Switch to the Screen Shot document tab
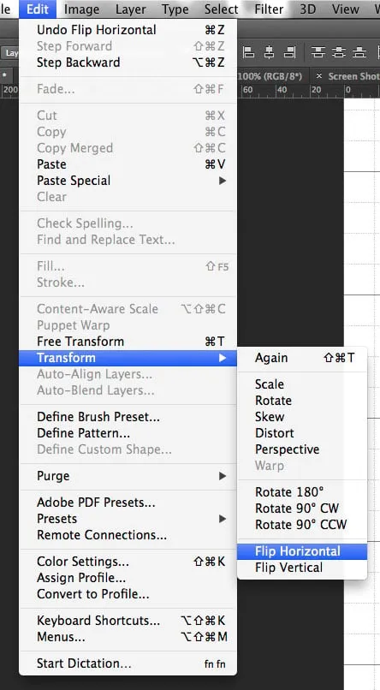380x690 pixels. 353,76
